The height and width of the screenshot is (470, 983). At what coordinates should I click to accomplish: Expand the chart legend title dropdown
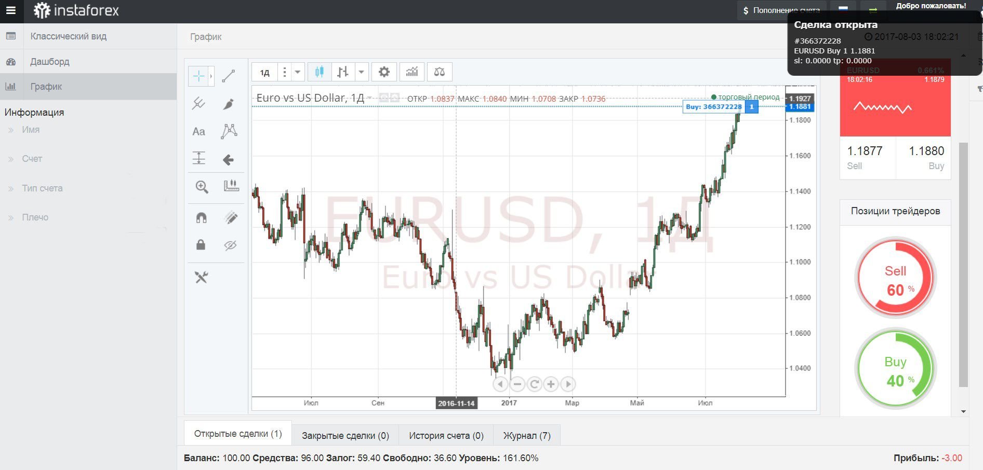369,98
